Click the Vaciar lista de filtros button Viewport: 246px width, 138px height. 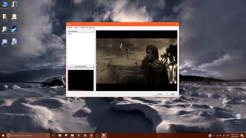(x=81, y=66)
